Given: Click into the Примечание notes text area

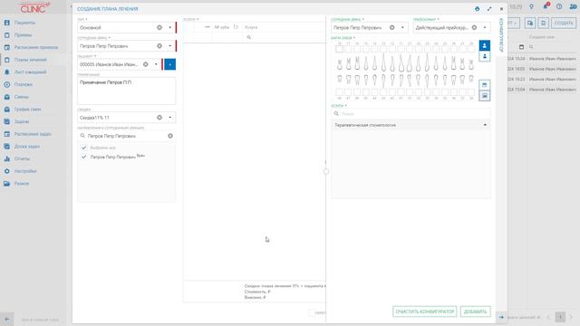Looking at the screenshot, I should pos(127,91).
